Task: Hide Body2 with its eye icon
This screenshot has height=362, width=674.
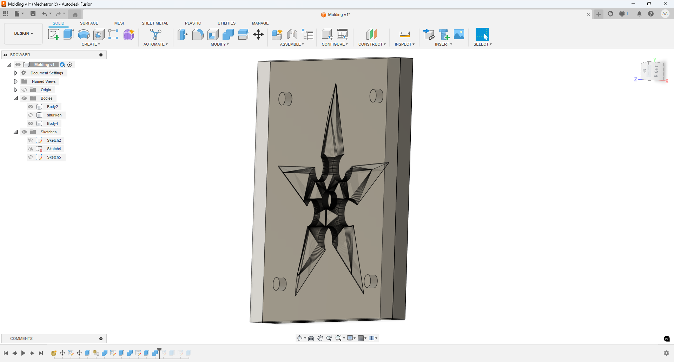Action: (31, 107)
